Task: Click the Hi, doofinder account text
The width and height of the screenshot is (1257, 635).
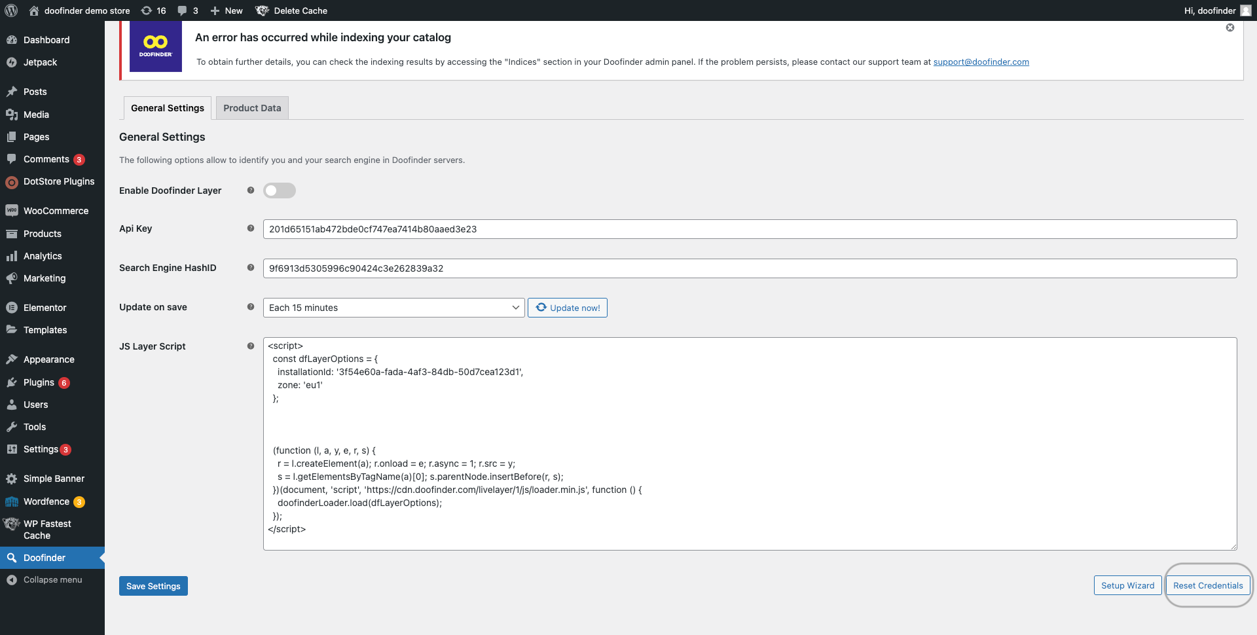Action: (x=1210, y=10)
